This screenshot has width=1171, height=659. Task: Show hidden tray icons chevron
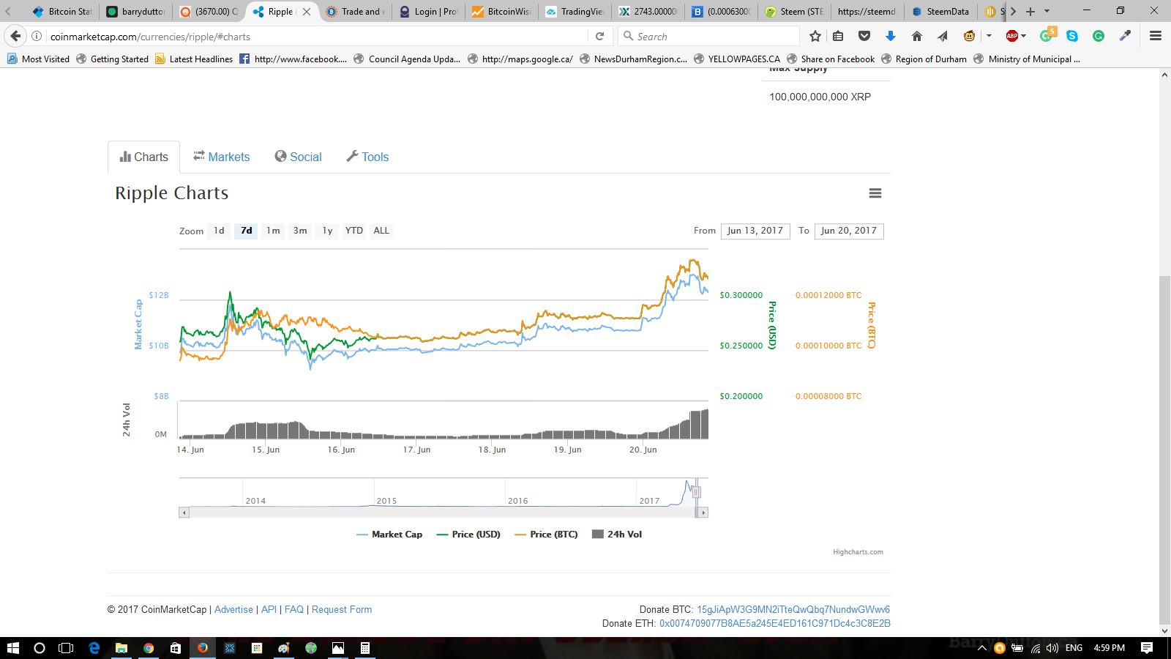[x=982, y=648]
